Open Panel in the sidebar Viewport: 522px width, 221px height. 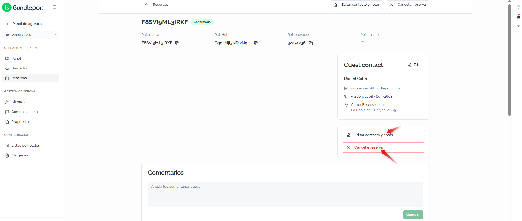tap(31, 59)
